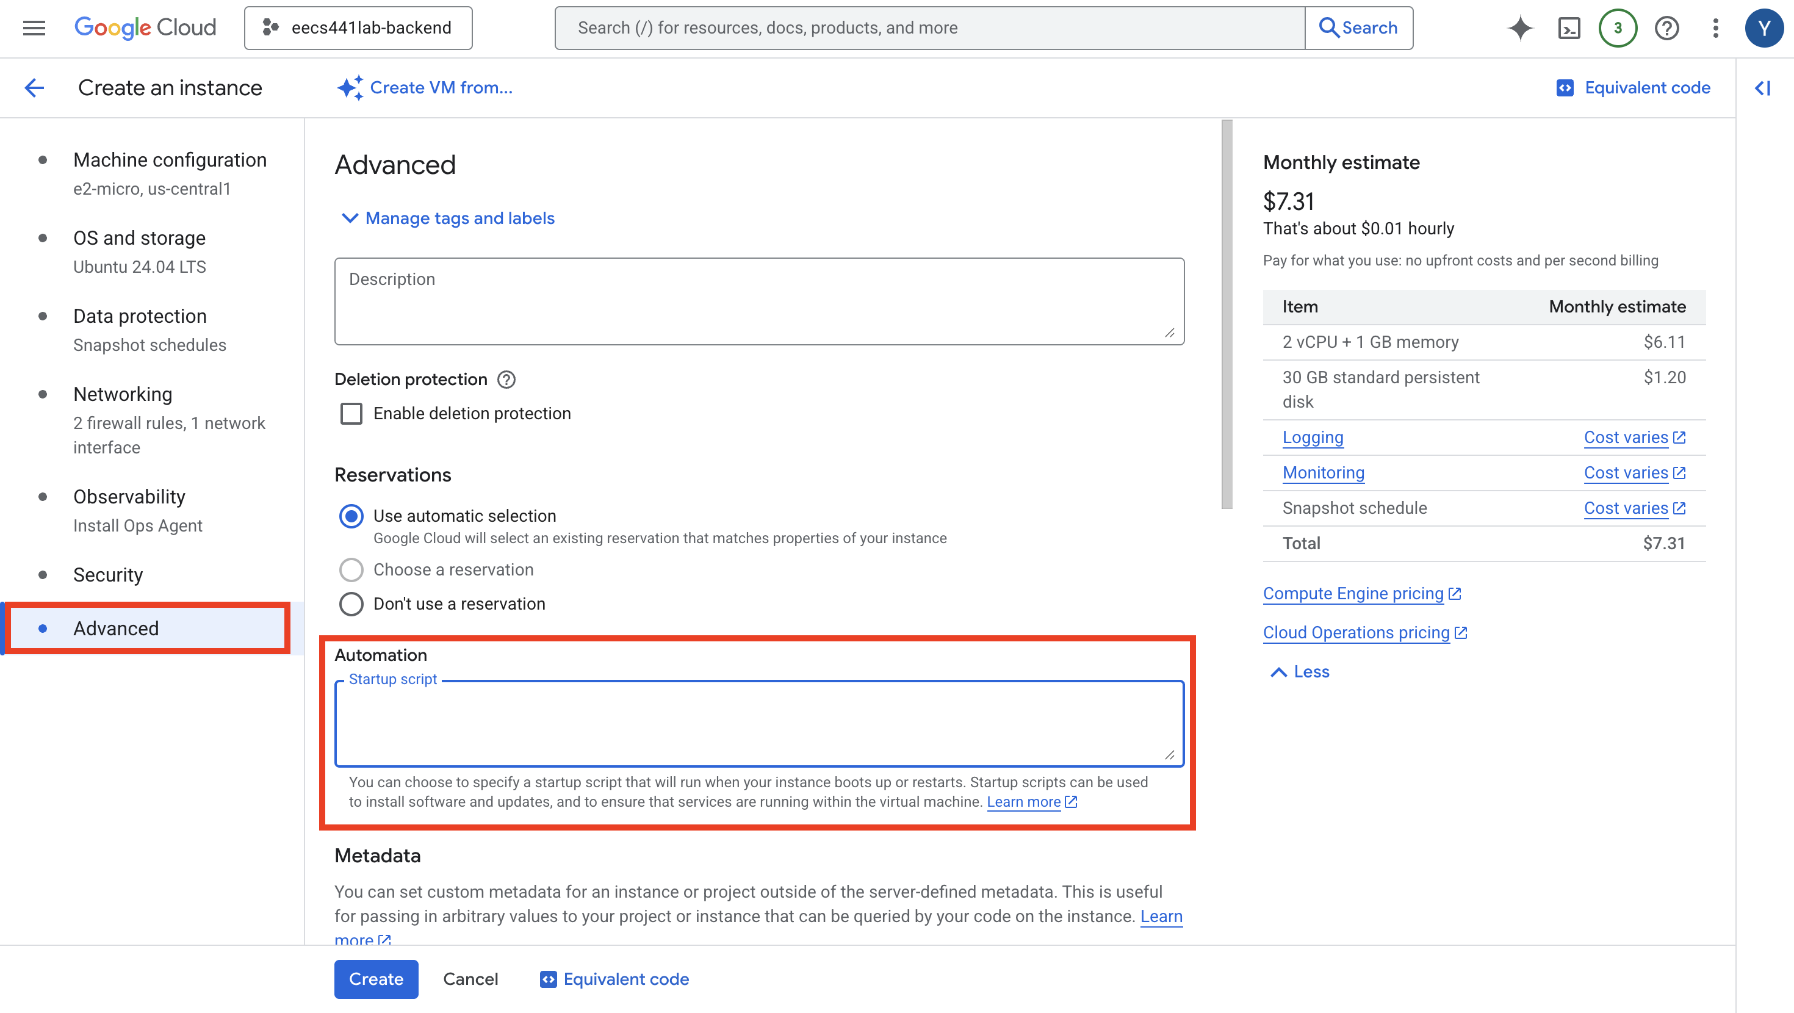This screenshot has width=1794, height=1013.
Task: Click the 2 vCPU + 1 GB memory row
Action: [x=1483, y=342]
